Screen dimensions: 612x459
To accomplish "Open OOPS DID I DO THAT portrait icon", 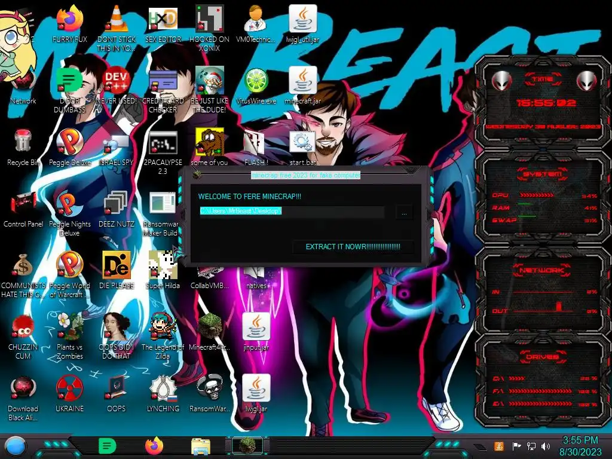I will pos(117,327).
